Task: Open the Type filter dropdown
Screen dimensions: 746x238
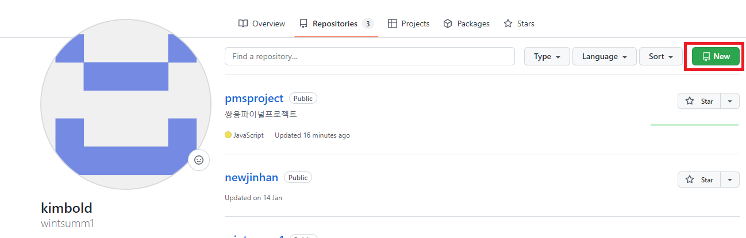Action: pos(547,56)
